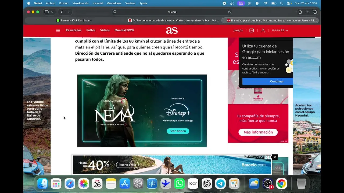Image resolution: width=344 pixels, height=193 pixels.
Task: Open Control Center in menu bar
Action: click(289, 3)
